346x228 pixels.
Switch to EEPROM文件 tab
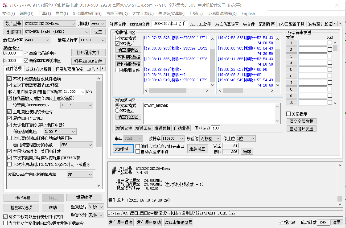pos(140,24)
